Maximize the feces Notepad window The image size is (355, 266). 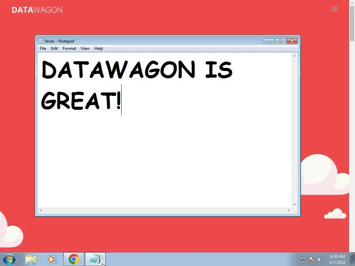click(x=280, y=41)
